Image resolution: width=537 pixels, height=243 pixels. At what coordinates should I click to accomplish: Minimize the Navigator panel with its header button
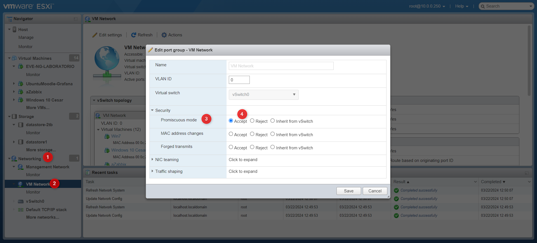(76, 19)
